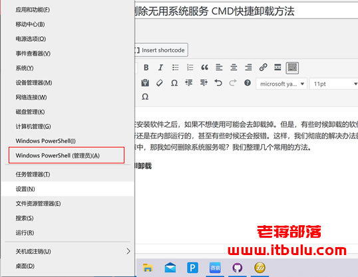
Task: Open 运行(R) dialog entry
Action: pyautogui.click(x=68, y=232)
